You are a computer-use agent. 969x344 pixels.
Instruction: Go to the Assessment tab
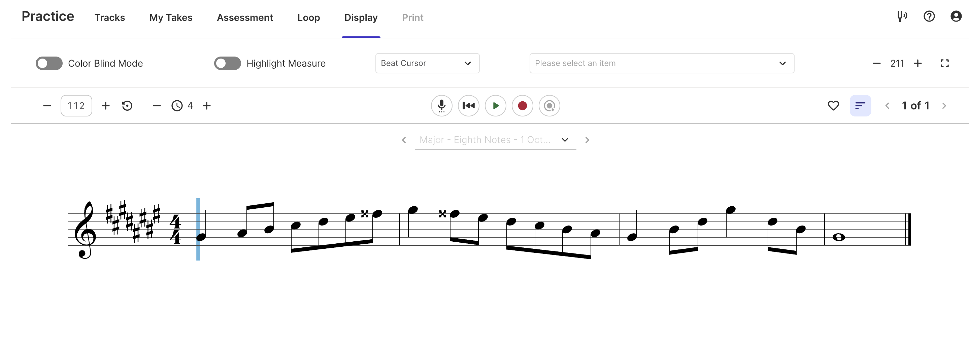pyautogui.click(x=244, y=18)
